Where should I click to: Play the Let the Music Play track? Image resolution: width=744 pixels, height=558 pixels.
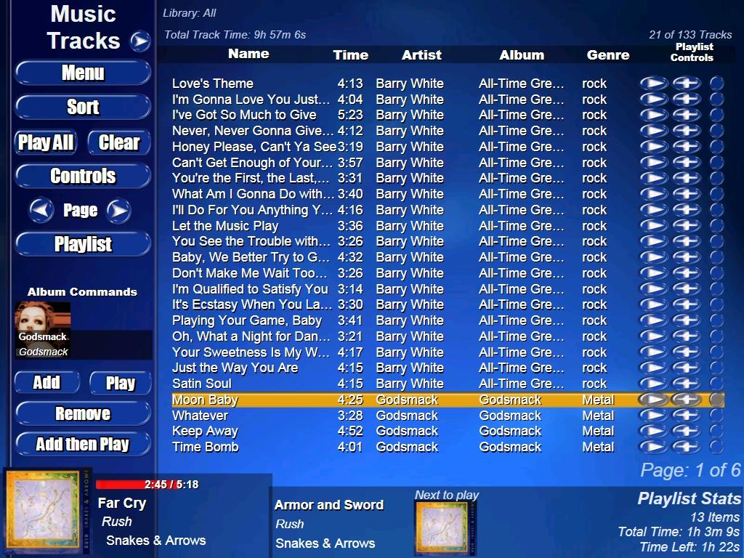click(654, 226)
